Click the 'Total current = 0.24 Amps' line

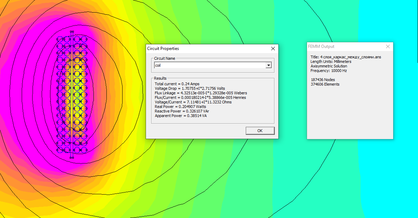point(177,84)
